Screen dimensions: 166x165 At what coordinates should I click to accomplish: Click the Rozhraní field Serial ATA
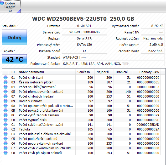(84, 38)
